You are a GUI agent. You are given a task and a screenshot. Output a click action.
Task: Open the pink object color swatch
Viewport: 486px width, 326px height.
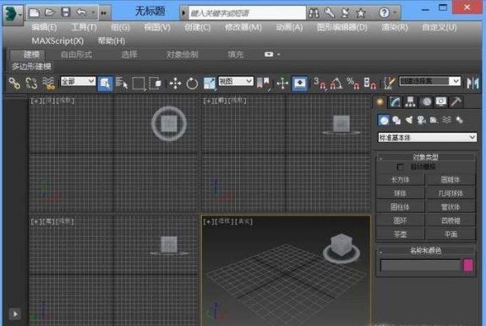[x=468, y=265]
